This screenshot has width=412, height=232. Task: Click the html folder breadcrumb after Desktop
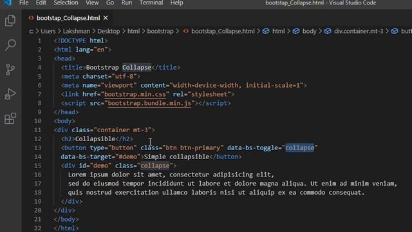(x=133, y=32)
